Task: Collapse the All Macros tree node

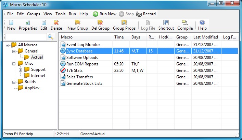Action: (x=7, y=45)
